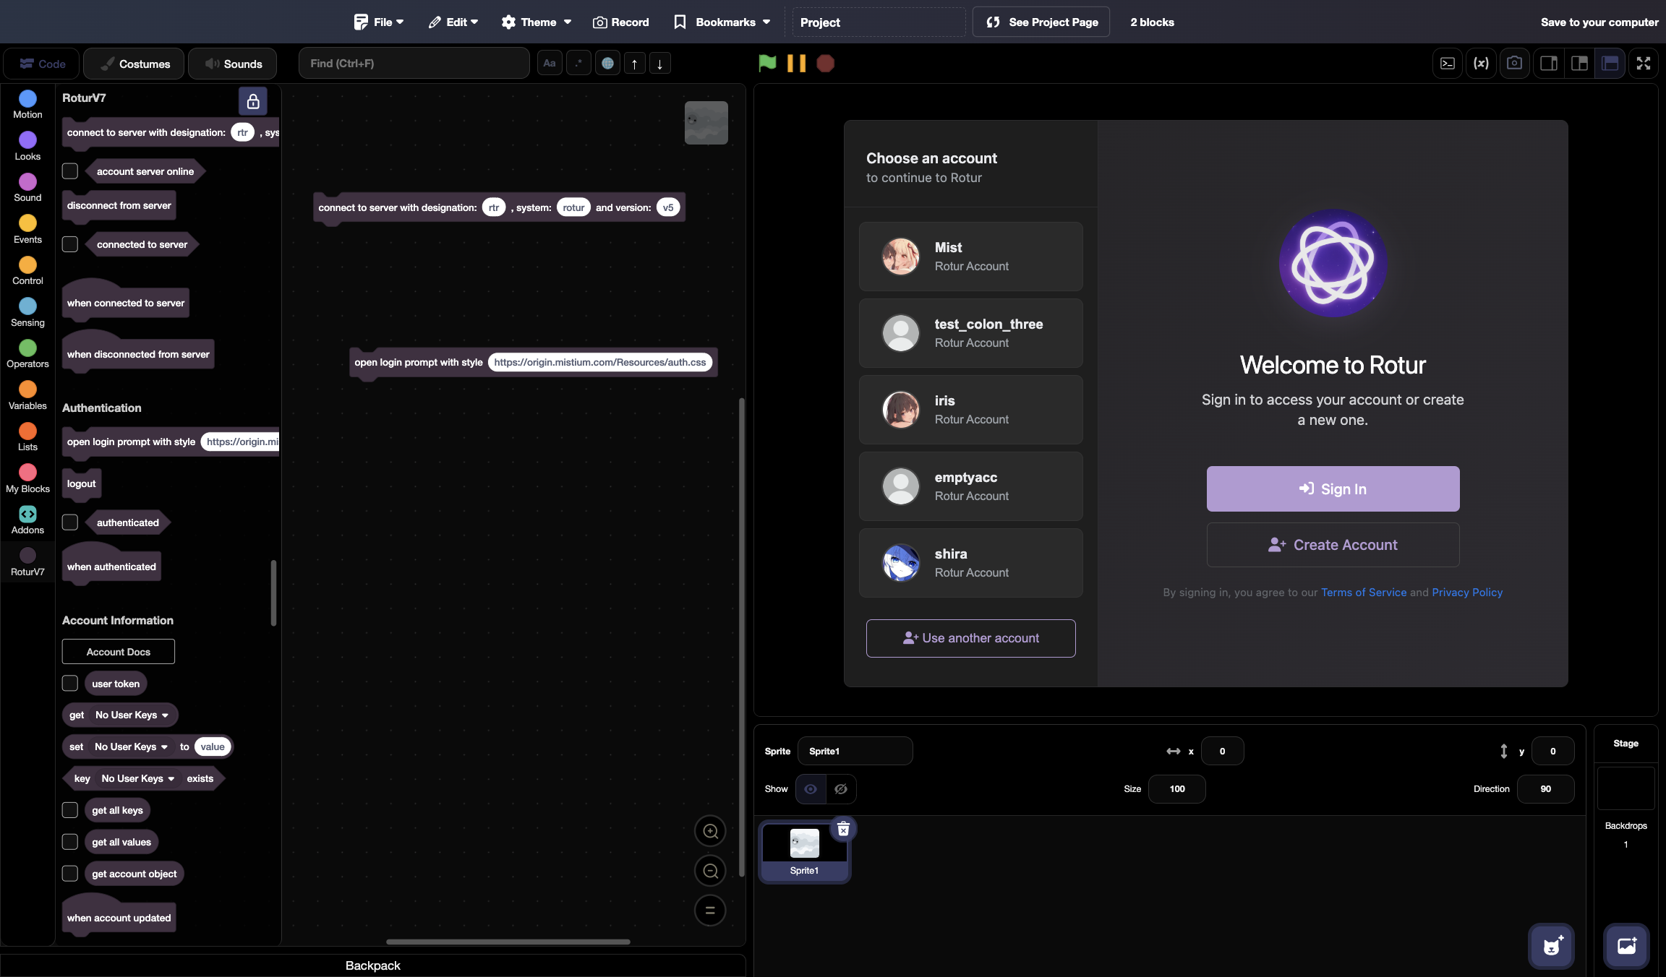The image size is (1666, 977).
Task: Reset workspace zoom with equals icon
Action: pyautogui.click(x=710, y=911)
